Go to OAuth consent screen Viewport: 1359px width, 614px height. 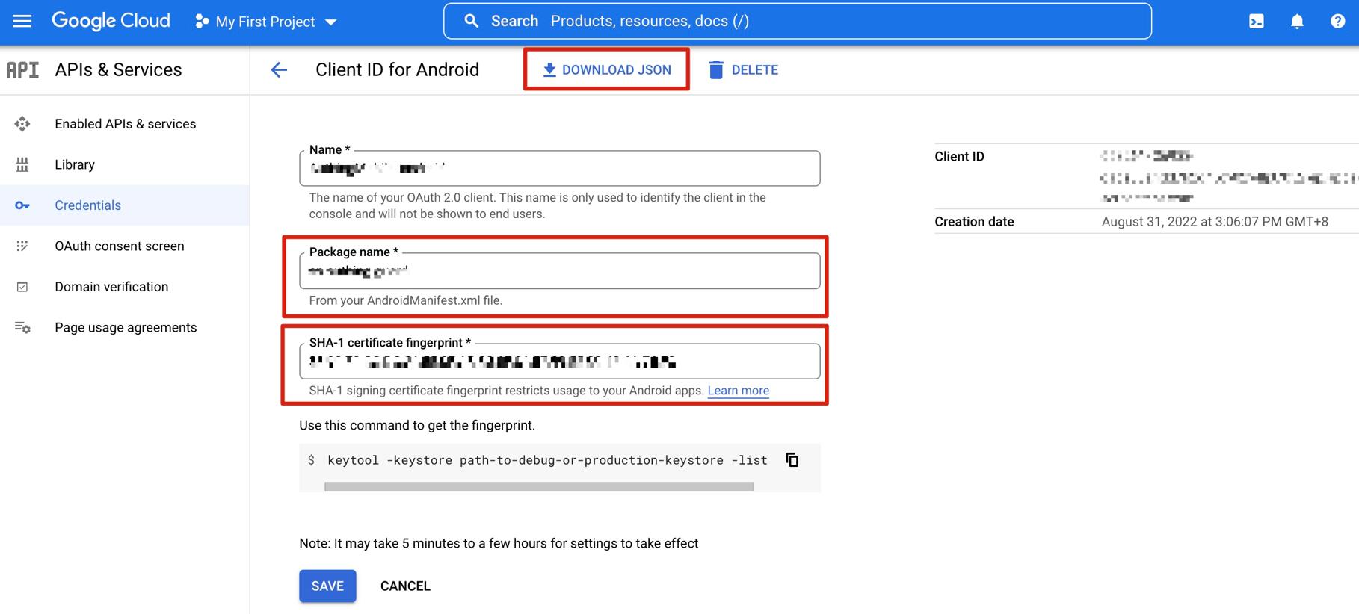click(119, 246)
